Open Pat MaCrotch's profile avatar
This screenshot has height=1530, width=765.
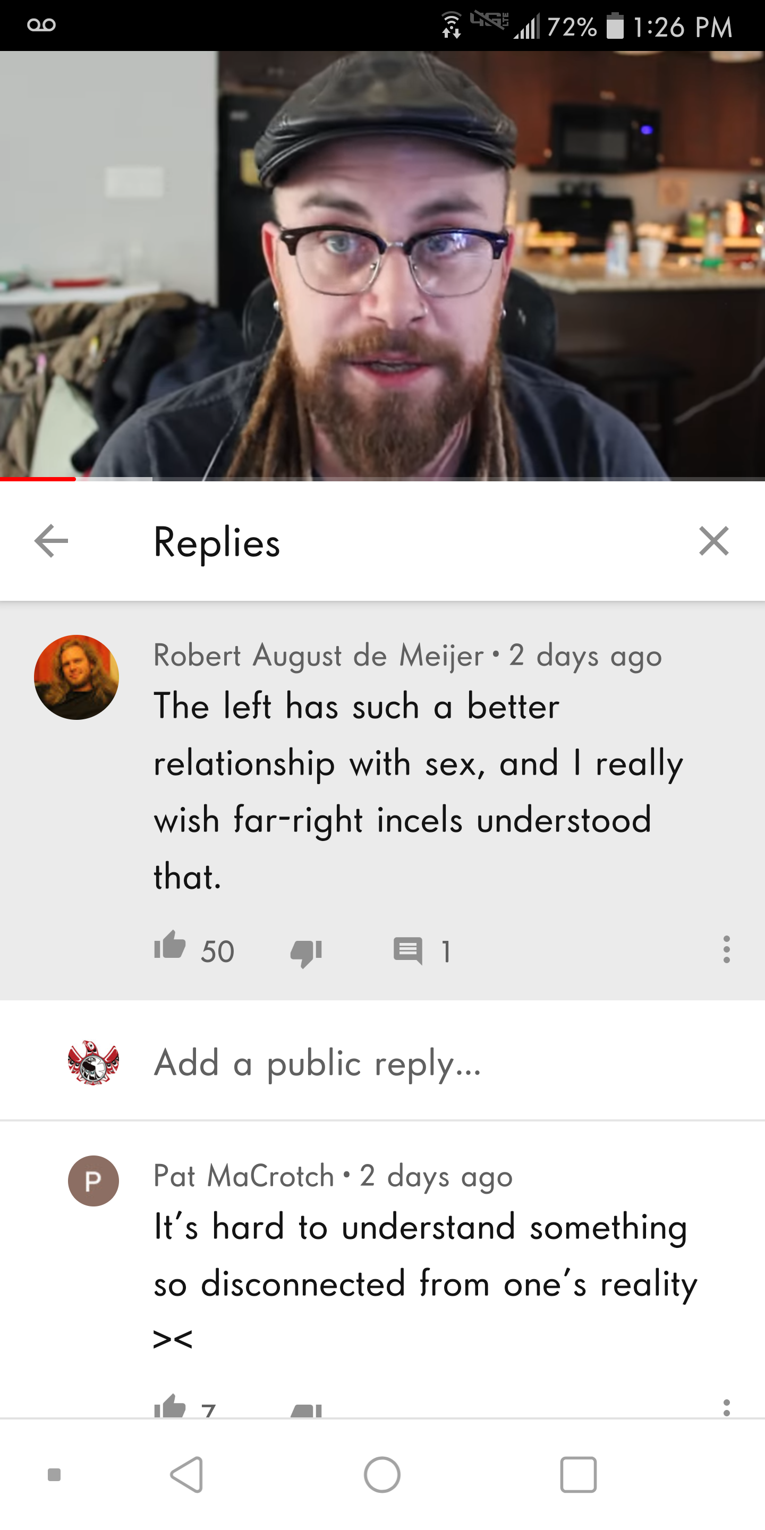point(93,1181)
